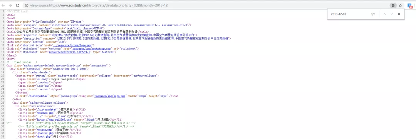Click the keywords meta tag line

[102, 35]
